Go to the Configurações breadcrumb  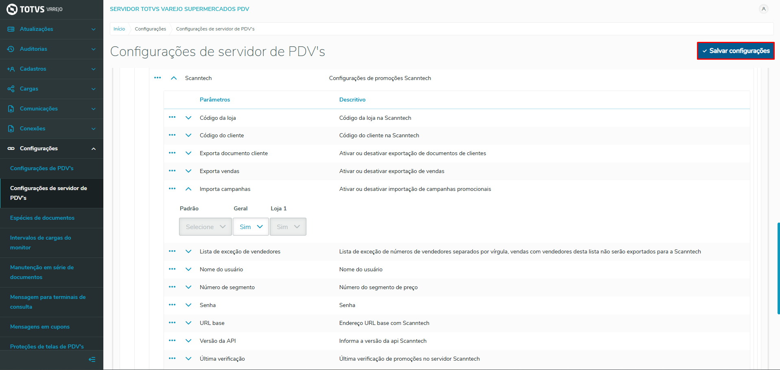click(x=151, y=29)
